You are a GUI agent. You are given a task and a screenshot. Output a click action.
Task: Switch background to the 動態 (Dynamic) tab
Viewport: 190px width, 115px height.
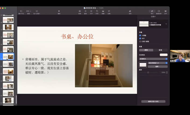click(160, 50)
